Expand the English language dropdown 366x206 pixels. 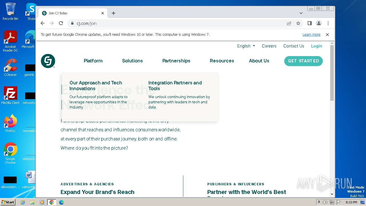click(x=246, y=46)
